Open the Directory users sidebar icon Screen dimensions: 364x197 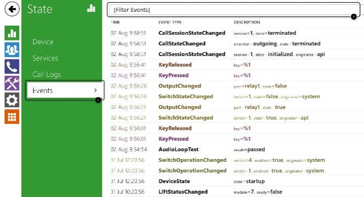[12, 50]
